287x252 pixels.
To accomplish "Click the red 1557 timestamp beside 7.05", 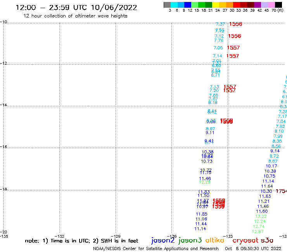I will tap(233, 48).
